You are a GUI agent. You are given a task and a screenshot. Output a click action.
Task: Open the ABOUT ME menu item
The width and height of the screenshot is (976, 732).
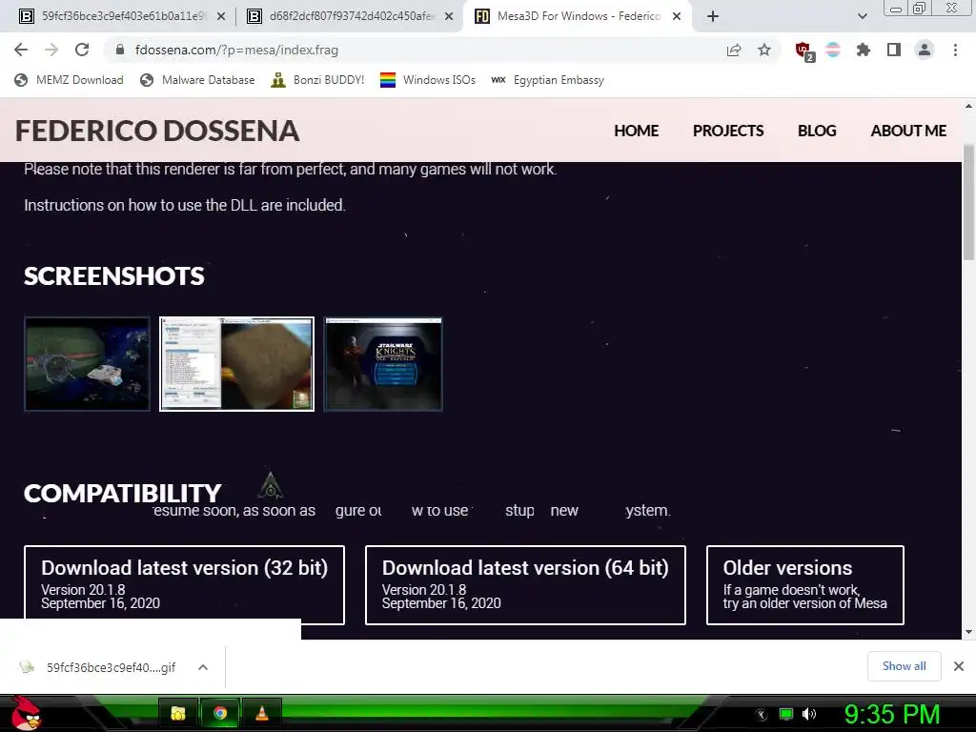click(x=908, y=131)
